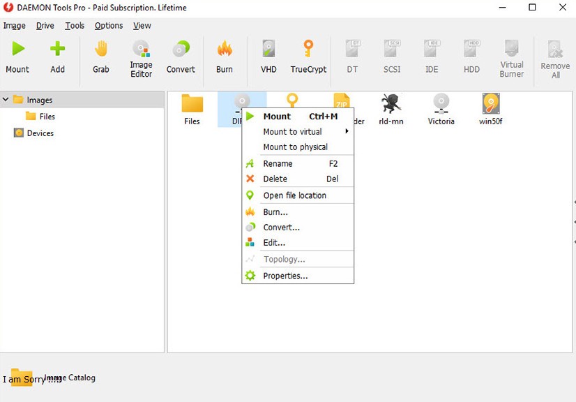Screen dimensions: 576x402
Task: Open the Image menu
Action: click(15, 26)
